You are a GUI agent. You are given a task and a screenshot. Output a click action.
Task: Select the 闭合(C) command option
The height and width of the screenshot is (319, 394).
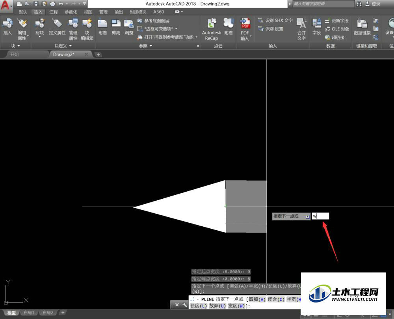(276, 299)
